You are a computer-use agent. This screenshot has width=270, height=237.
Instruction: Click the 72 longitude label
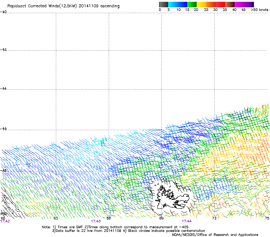(x=214, y=218)
